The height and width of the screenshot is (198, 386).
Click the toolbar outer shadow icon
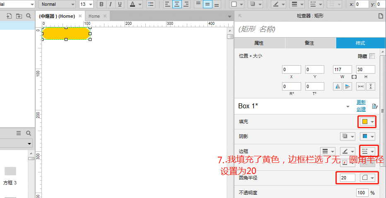coord(252,4)
